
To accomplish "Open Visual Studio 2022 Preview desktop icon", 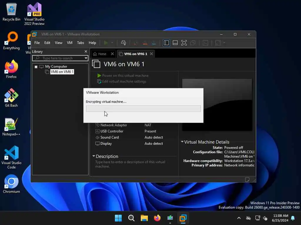I will tap(34, 14).
